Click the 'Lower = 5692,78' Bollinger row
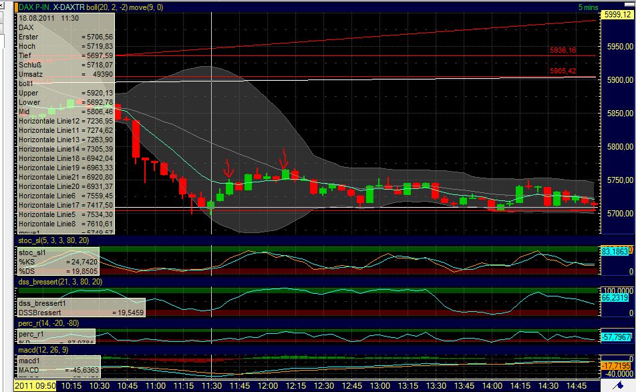 65,102
